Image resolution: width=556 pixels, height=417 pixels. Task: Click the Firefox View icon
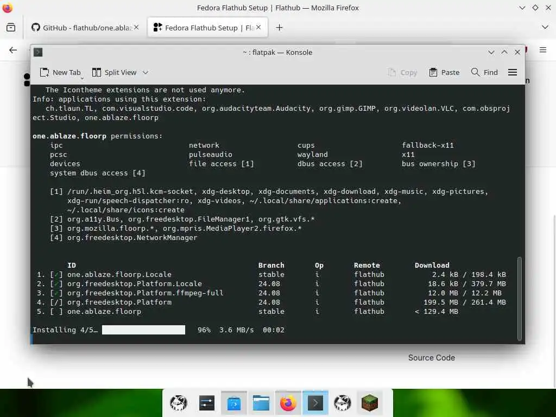tap(11, 27)
